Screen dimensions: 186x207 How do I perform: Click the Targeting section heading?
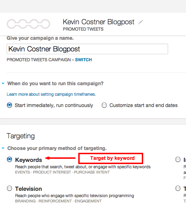(x=21, y=136)
